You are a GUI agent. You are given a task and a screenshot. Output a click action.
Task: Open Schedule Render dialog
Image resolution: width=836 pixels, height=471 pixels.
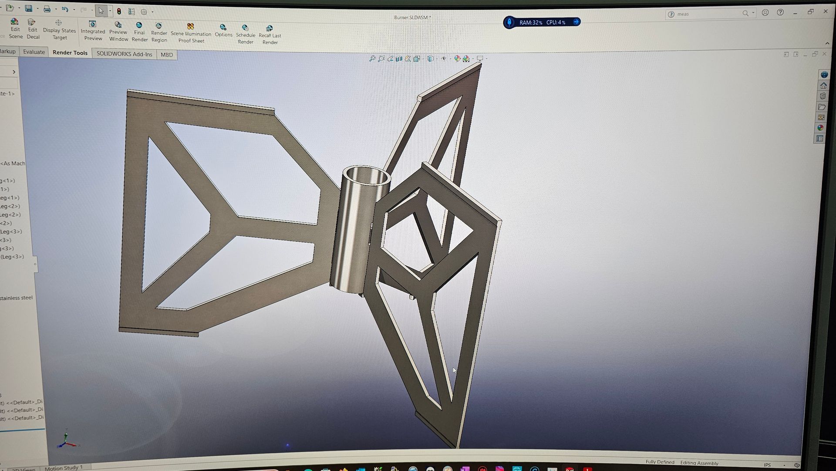(246, 34)
